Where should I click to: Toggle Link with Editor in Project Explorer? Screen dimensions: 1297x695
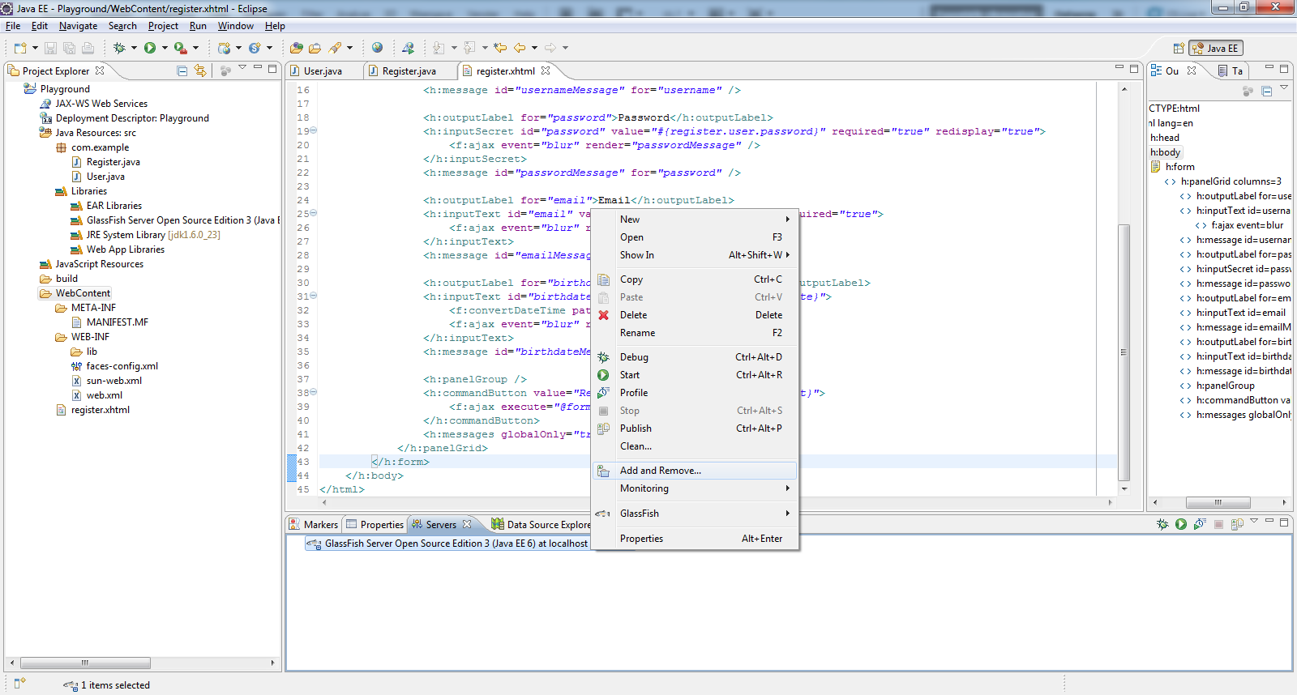[x=200, y=71]
